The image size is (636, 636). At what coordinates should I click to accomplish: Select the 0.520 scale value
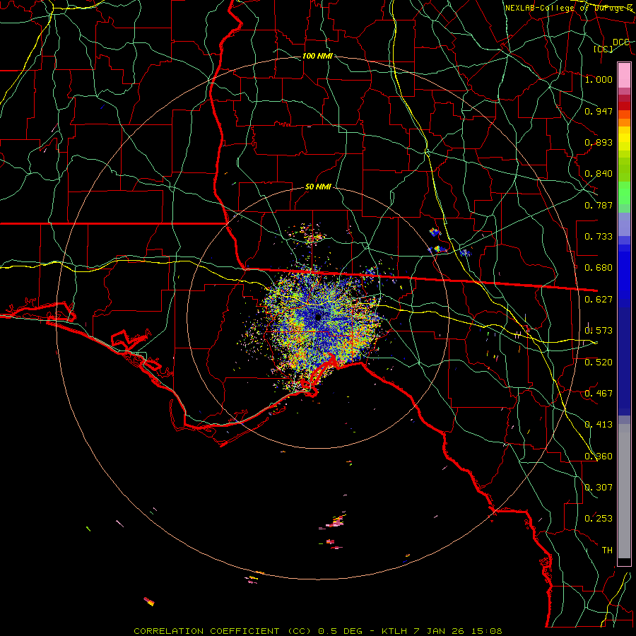(599, 363)
